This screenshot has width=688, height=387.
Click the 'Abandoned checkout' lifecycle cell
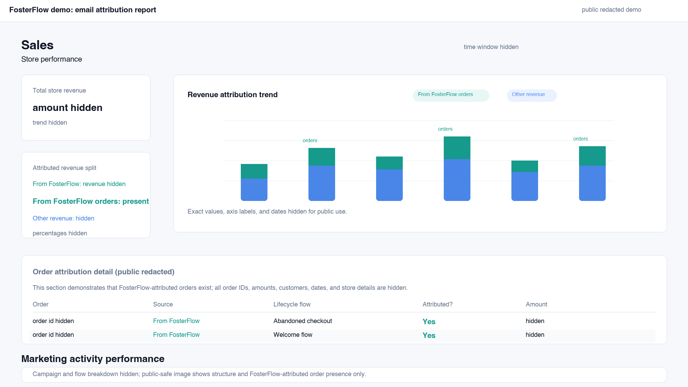(x=303, y=321)
